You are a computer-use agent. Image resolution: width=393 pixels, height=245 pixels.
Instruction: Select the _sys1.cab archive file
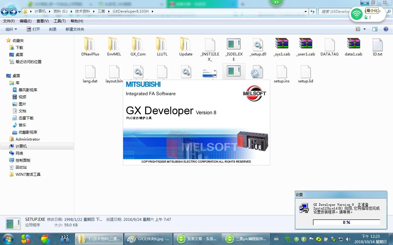[282, 45]
